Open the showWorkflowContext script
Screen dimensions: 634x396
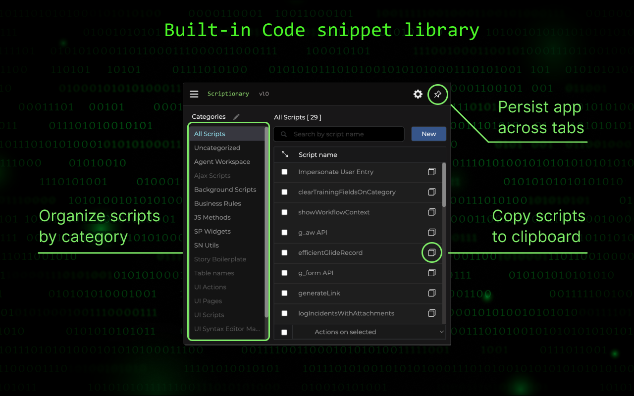[x=334, y=212]
